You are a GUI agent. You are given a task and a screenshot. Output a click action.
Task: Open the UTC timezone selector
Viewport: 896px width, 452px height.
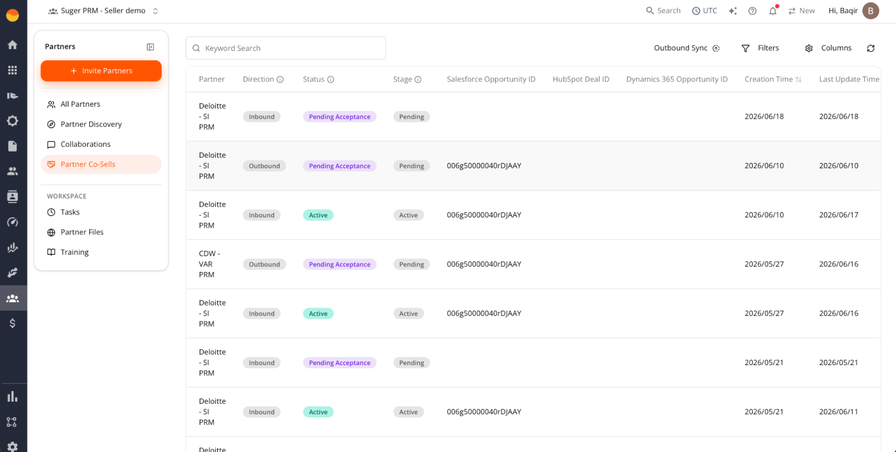click(705, 11)
